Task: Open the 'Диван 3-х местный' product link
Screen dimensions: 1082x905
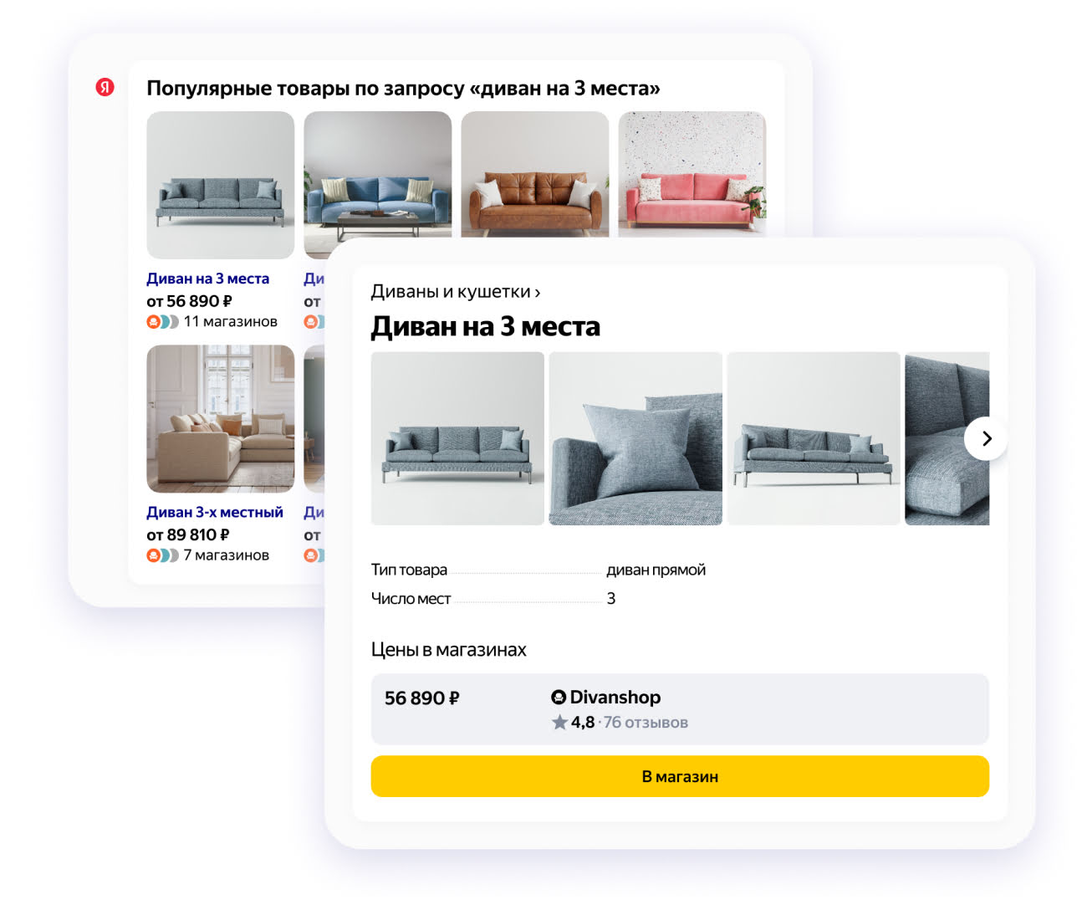Action: [x=215, y=512]
